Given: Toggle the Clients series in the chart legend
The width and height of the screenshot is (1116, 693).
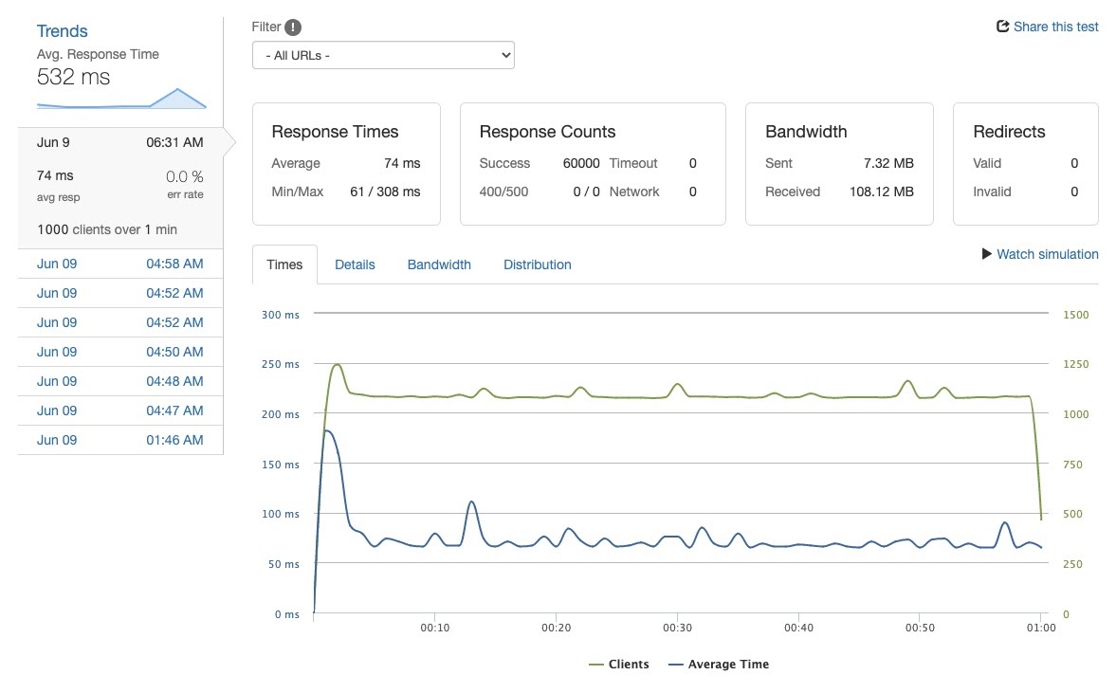Looking at the screenshot, I should coord(619,664).
